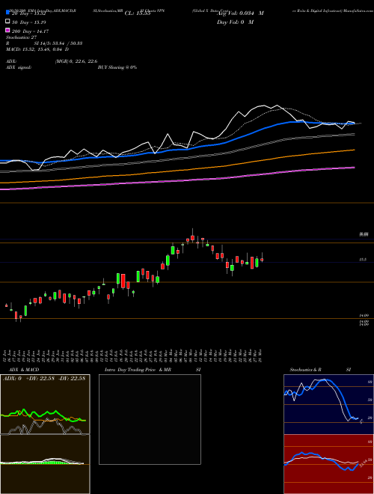Click the red RSI chart panel
The width and height of the screenshot is (374, 494).
pos(328,464)
